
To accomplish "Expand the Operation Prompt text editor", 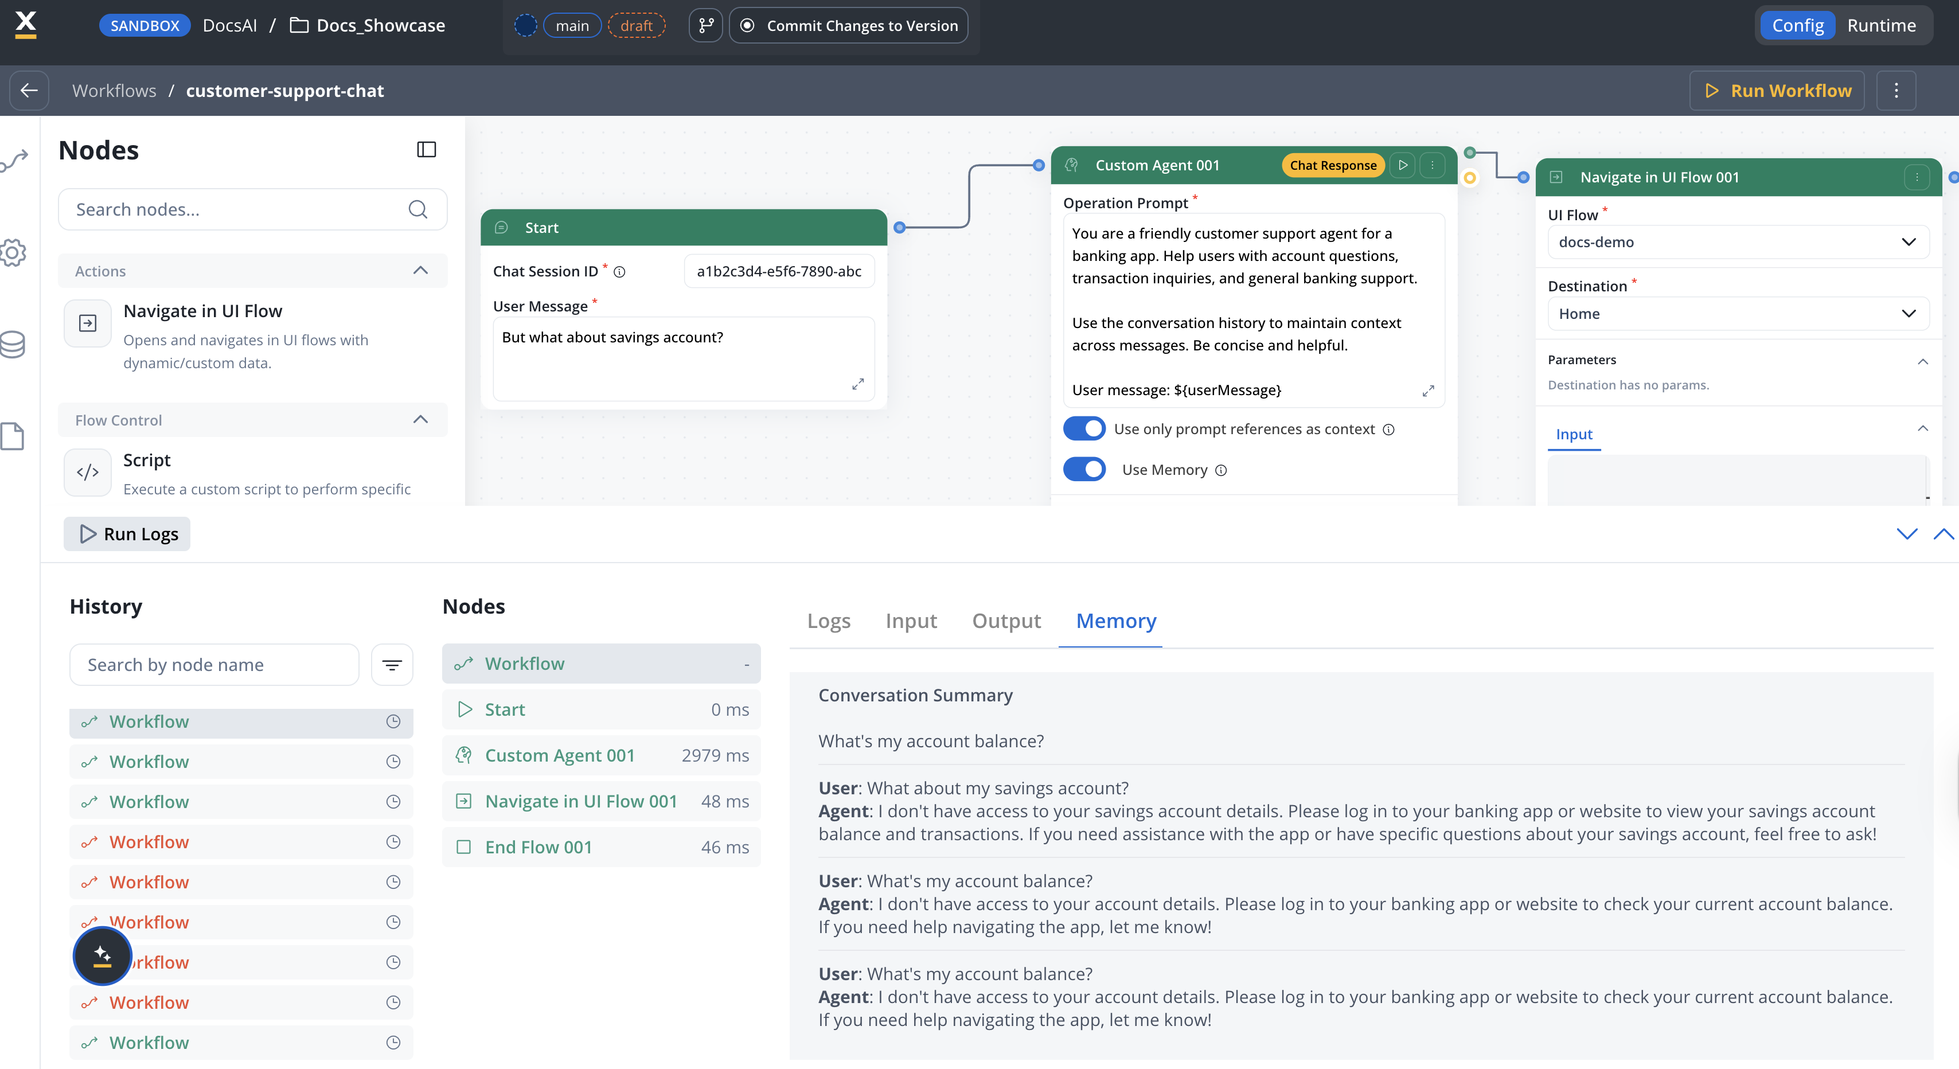I will click(1427, 391).
